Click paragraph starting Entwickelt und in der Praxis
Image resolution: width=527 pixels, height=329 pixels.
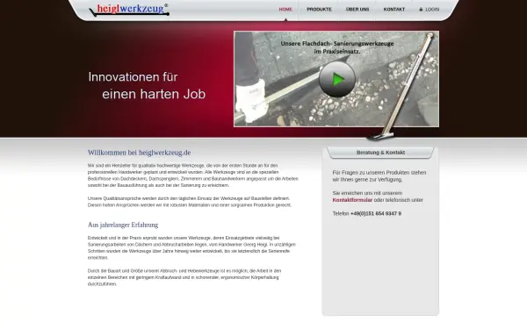pos(191,247)
